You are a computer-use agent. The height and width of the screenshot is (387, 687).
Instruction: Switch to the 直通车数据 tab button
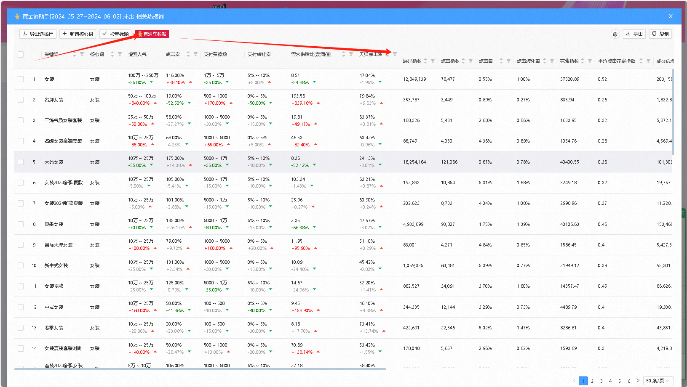point(152,34)
